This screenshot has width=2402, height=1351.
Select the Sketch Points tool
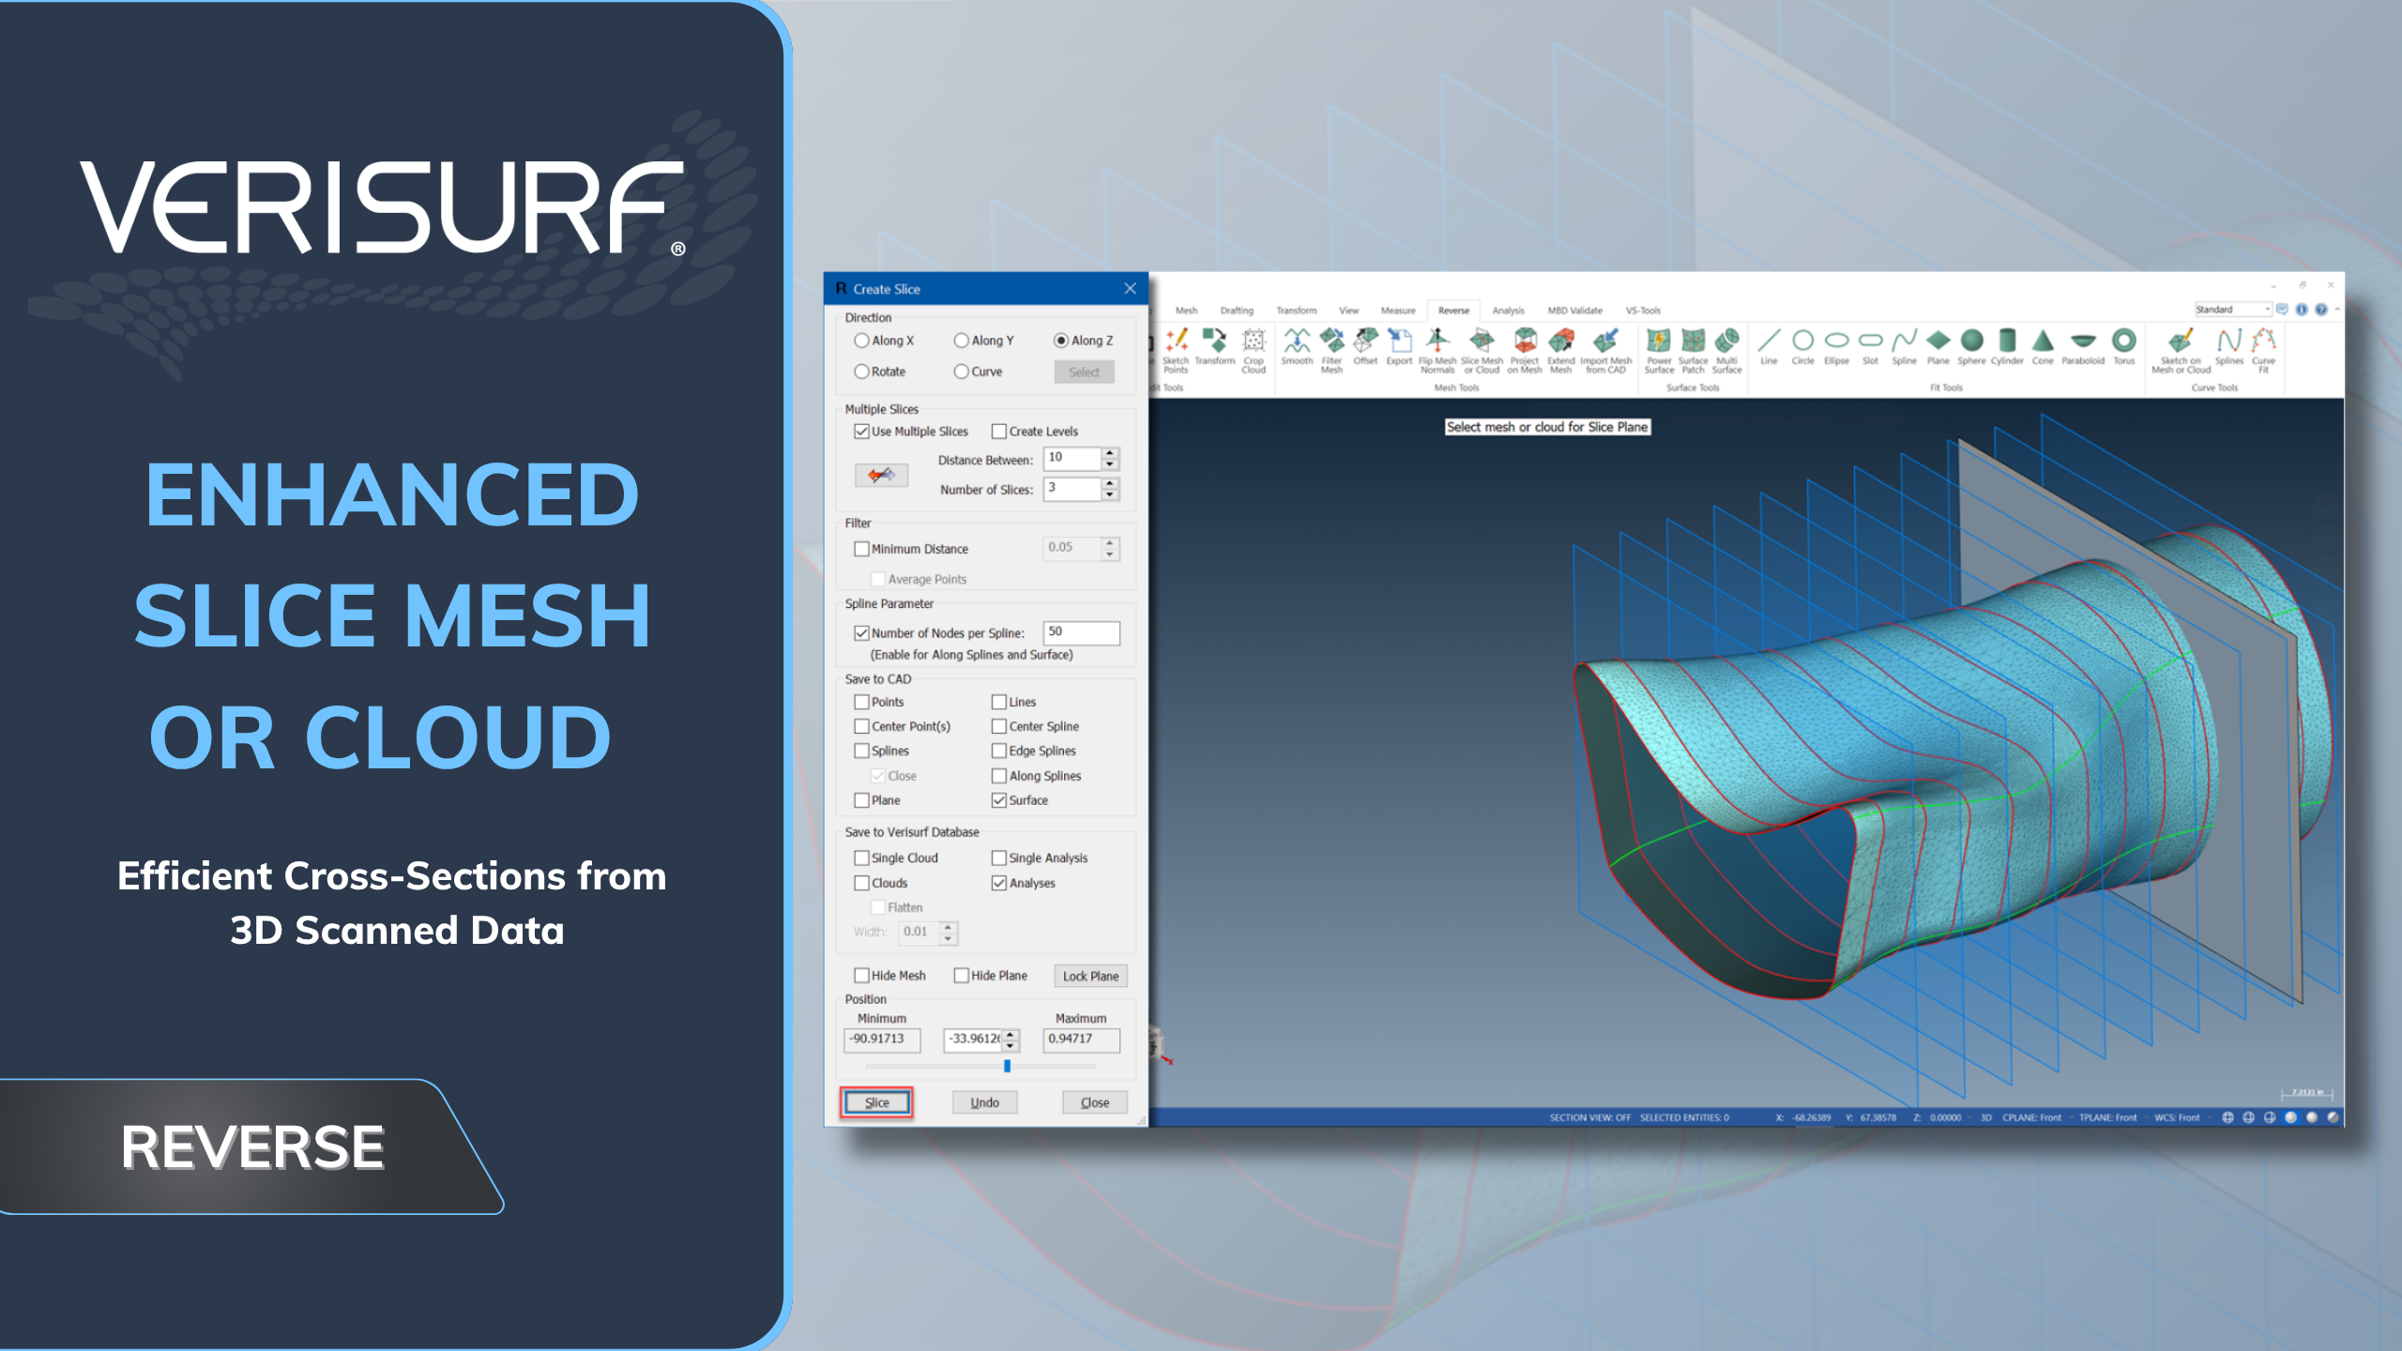click(1176, 350)
